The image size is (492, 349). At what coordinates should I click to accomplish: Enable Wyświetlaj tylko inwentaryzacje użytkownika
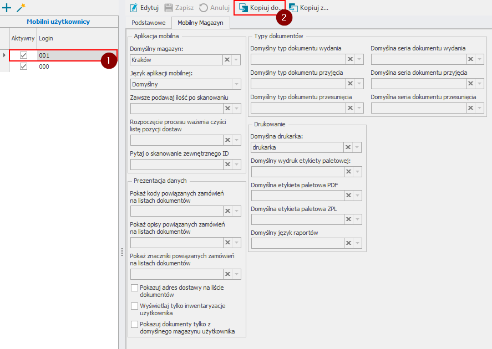pos(134,306)
